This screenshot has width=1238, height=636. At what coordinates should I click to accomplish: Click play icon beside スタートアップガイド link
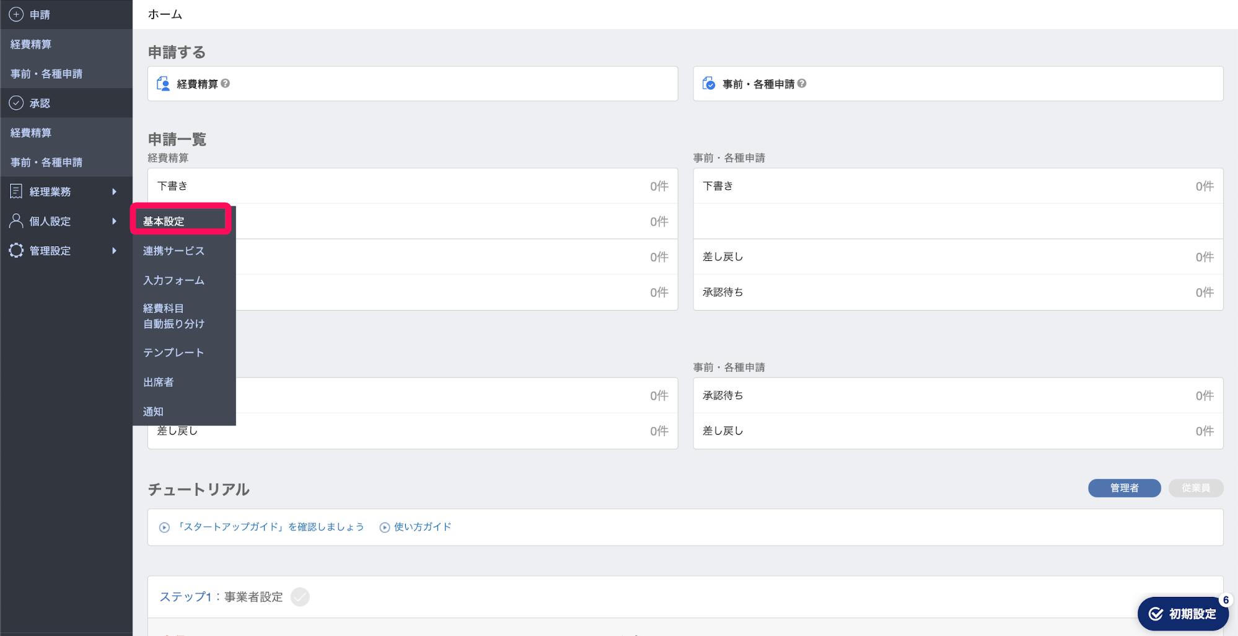pos(164,528)
